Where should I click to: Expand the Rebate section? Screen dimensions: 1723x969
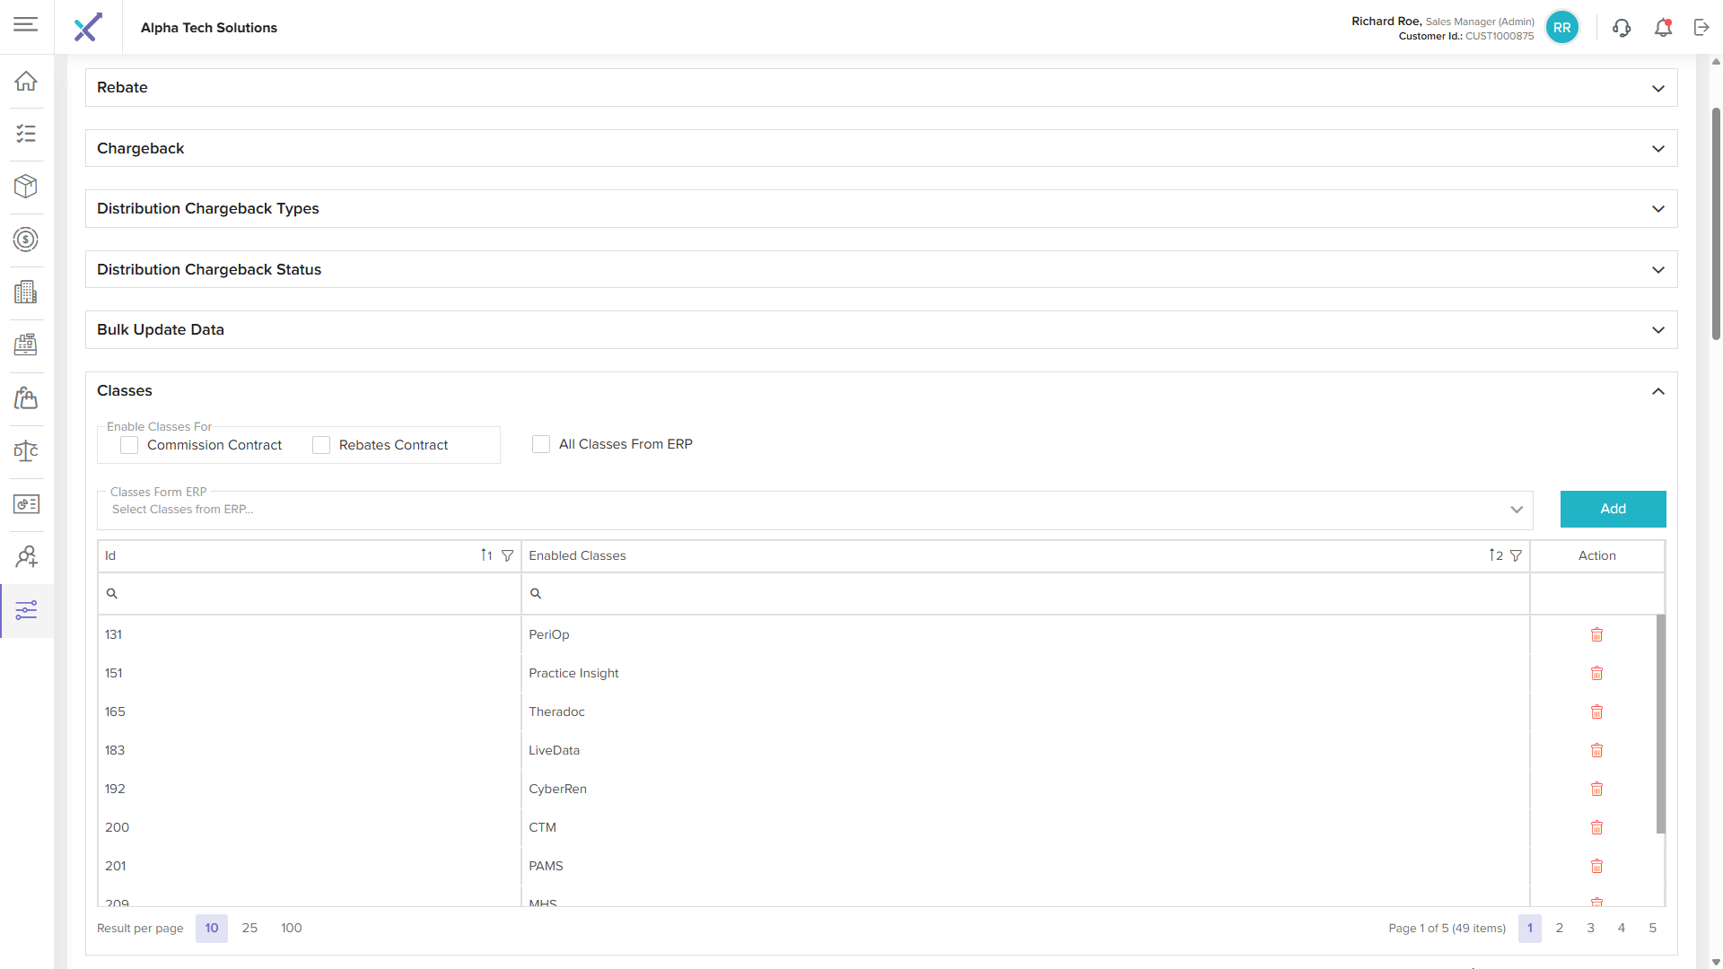(1657, 88)
